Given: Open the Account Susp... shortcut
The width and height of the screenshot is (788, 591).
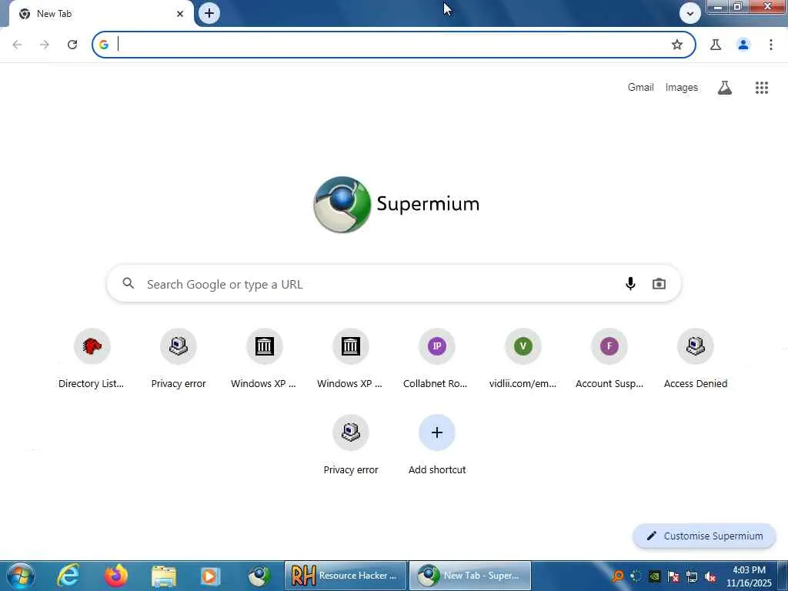Looking at the screenshot, I should click(609, 359).
